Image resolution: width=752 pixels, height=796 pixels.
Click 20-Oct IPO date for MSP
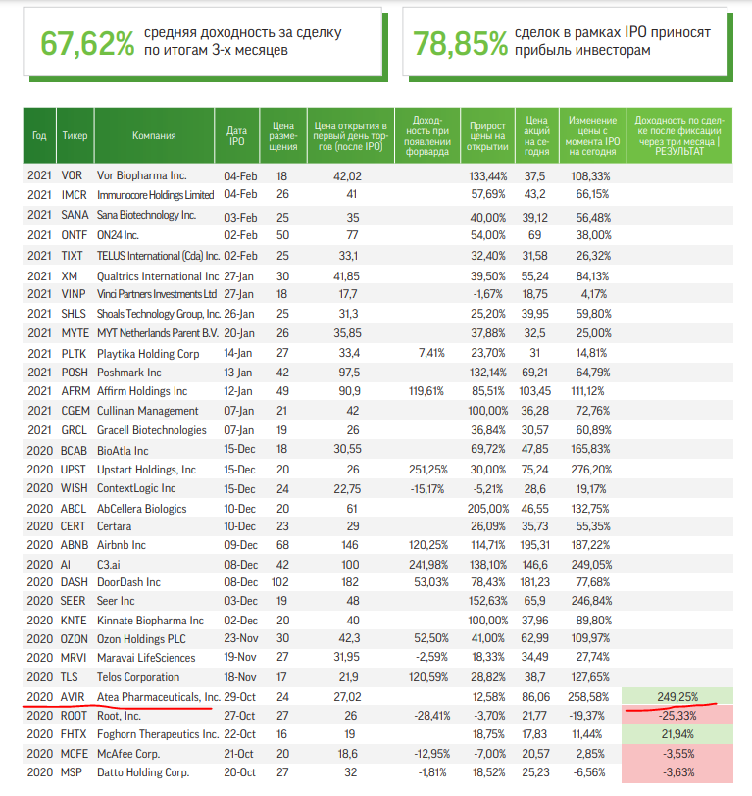239,772
